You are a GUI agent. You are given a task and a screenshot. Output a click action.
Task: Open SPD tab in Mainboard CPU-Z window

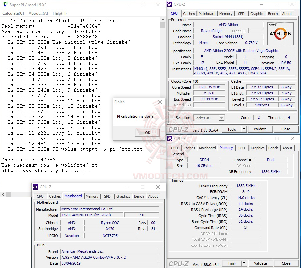pos(107,196)
